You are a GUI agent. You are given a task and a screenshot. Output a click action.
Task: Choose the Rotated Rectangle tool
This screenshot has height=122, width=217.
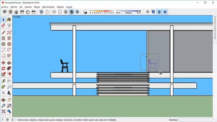click(x=9, y=38)
